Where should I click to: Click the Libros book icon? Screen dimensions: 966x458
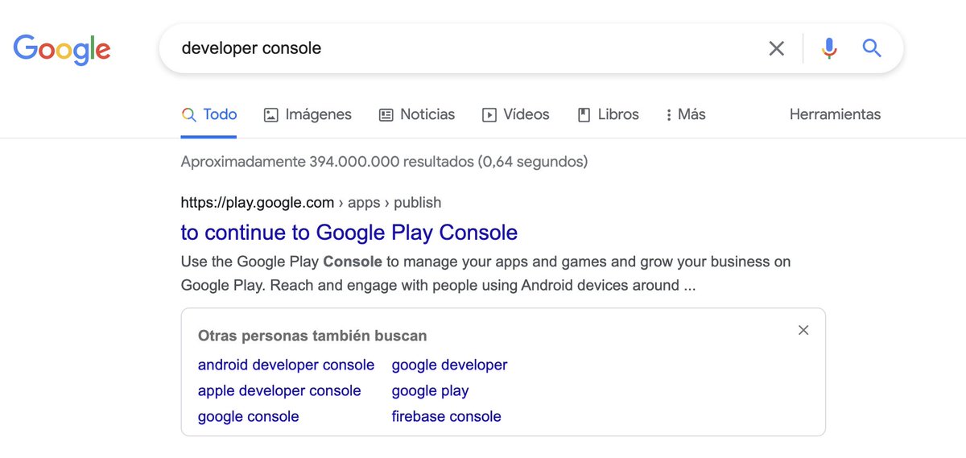coord(584,115)
